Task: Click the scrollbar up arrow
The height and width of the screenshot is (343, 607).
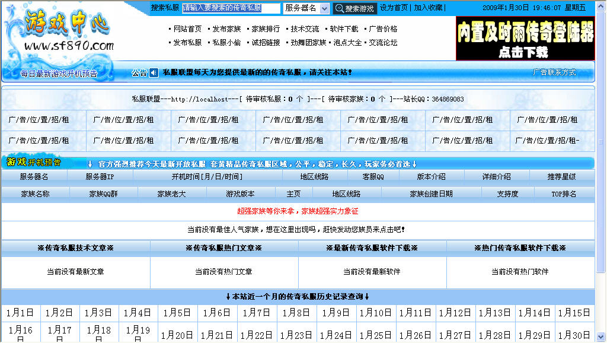Action: click(x=602, y=5)
